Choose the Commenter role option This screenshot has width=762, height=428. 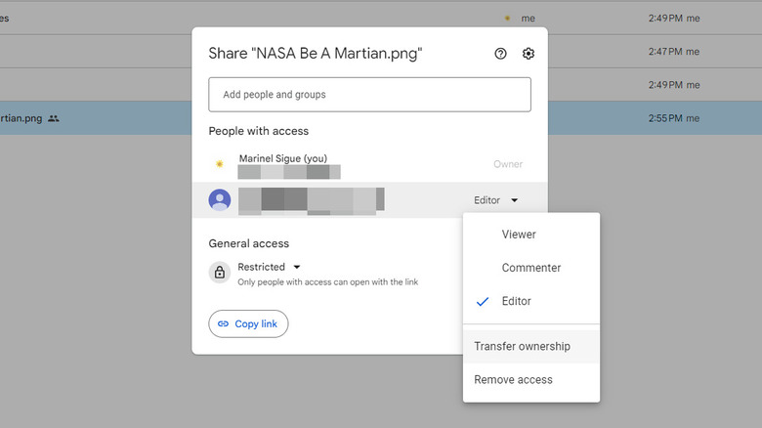pyautogui.click(x=530, y=268)
